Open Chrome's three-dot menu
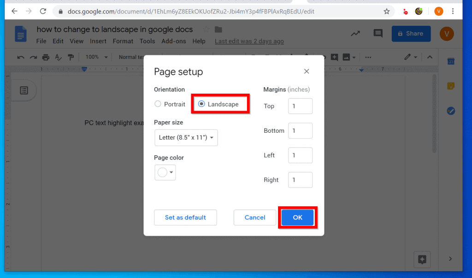The image size is (472, 278). (x=453, y=12)
